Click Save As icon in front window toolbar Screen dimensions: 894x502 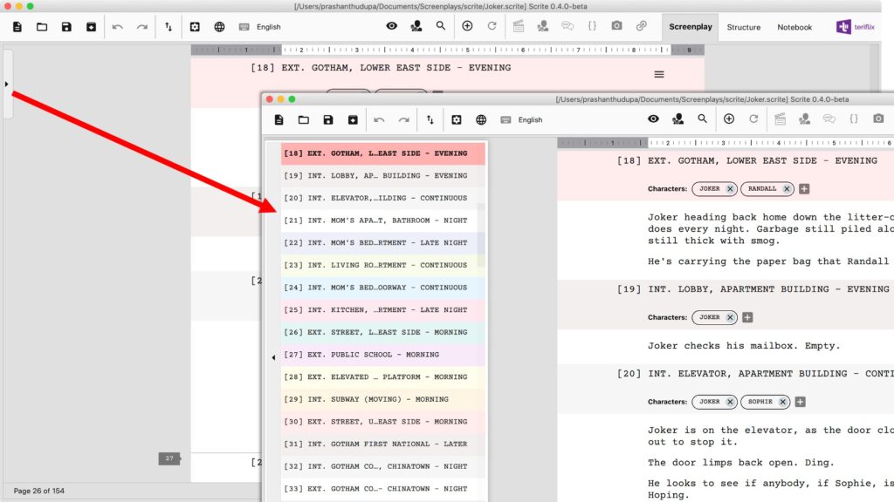click(353, 120)
